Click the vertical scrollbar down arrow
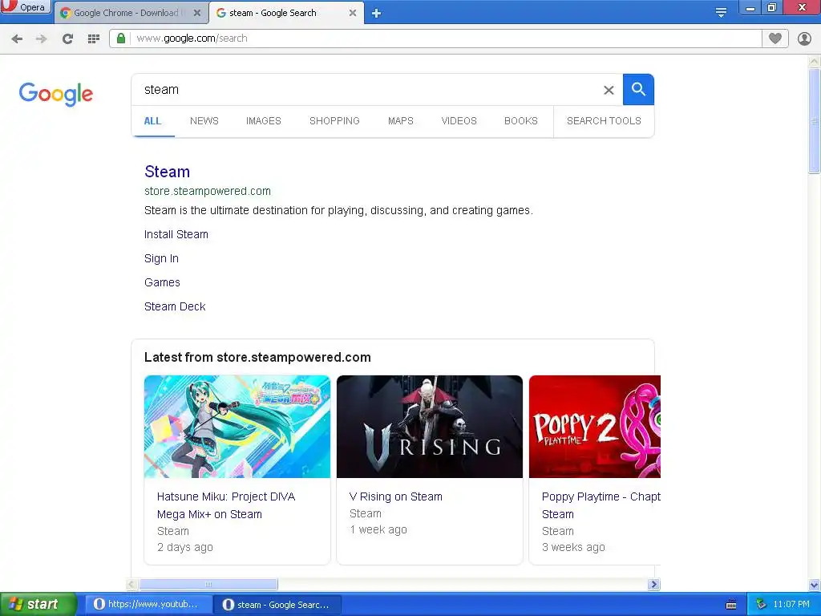Viewport: 821px width, 616px height. 814,585
